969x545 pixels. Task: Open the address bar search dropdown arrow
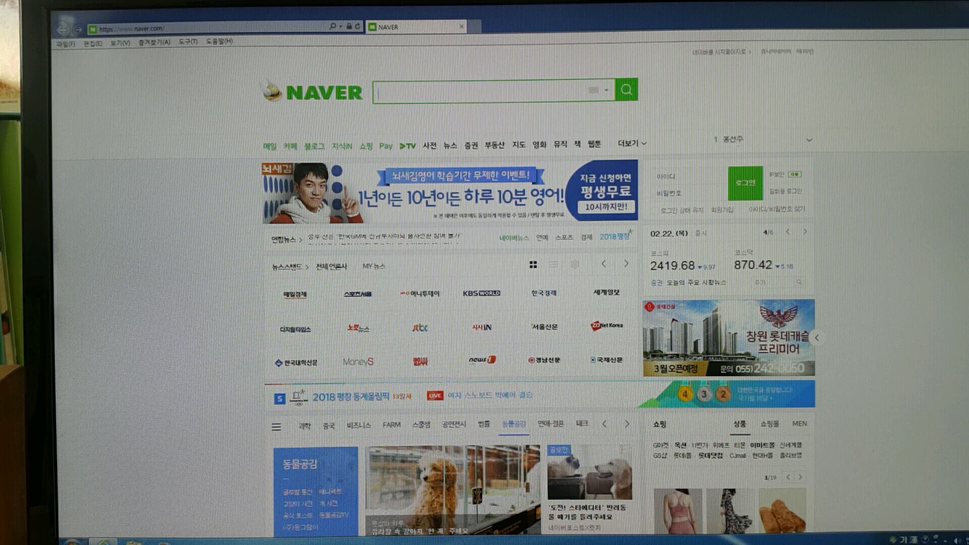point(341,26)
